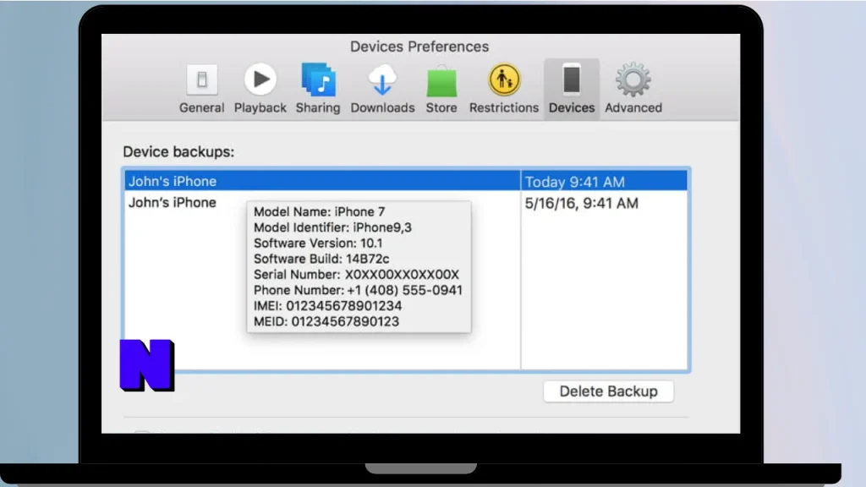Click the Model Name: iPhone 7 line
The width and height of the screenshot is (866, 487).
319,212
